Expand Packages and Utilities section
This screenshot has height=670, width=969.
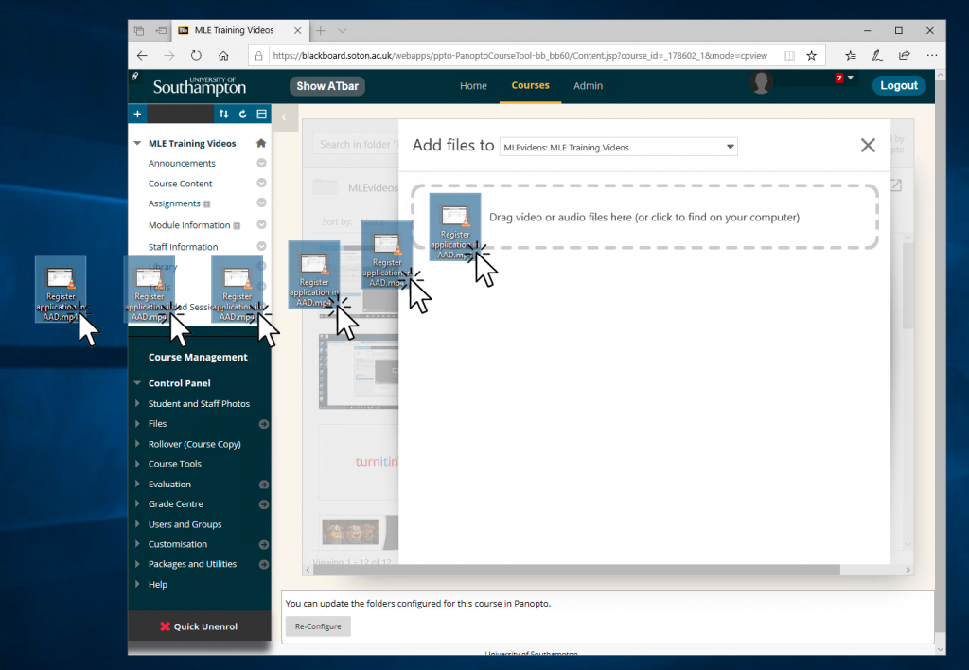[137, 564]
